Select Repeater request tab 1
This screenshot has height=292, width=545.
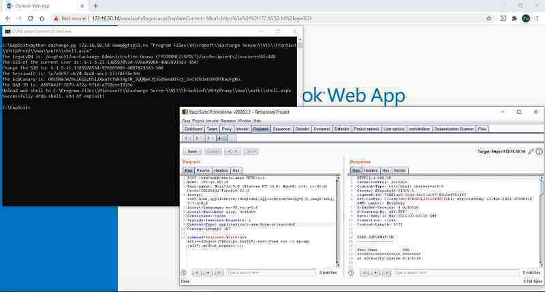pos(188,138)
